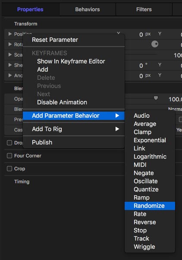Expand the Shear disclosure triangle
This screenshot has height=260, width=182.
pyautogui.click(x=10, y=65)
